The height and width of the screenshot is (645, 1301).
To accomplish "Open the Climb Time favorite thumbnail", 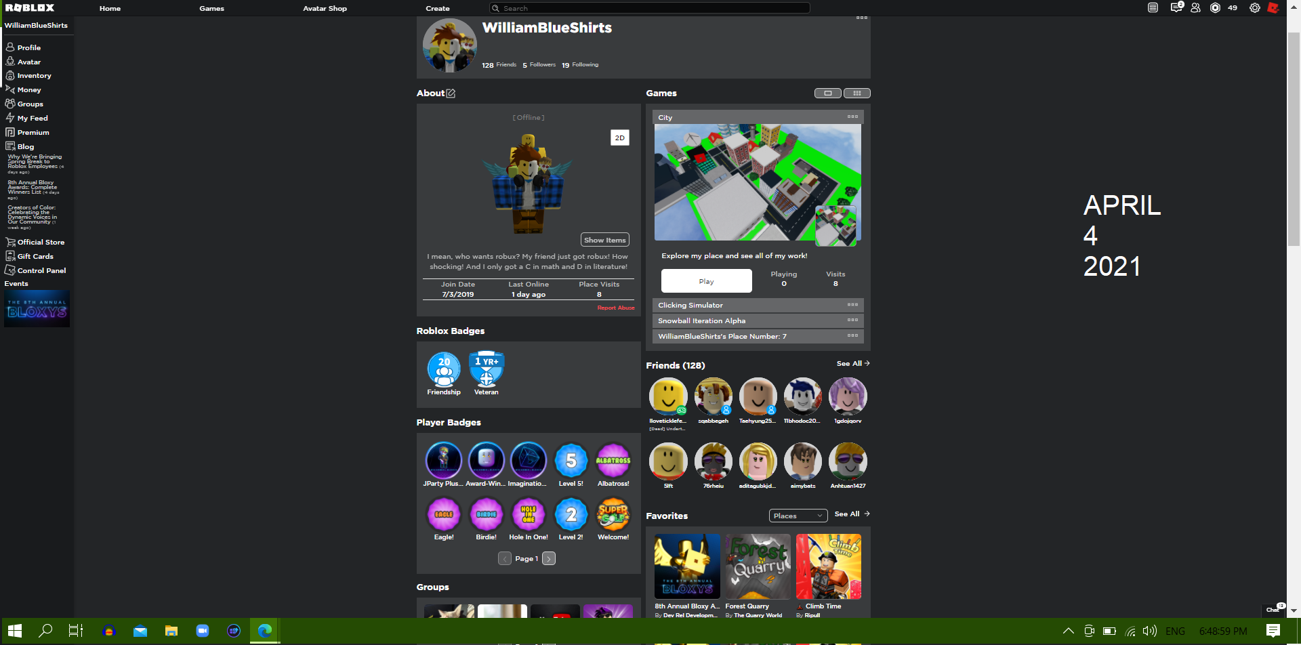I will (829, 566).
